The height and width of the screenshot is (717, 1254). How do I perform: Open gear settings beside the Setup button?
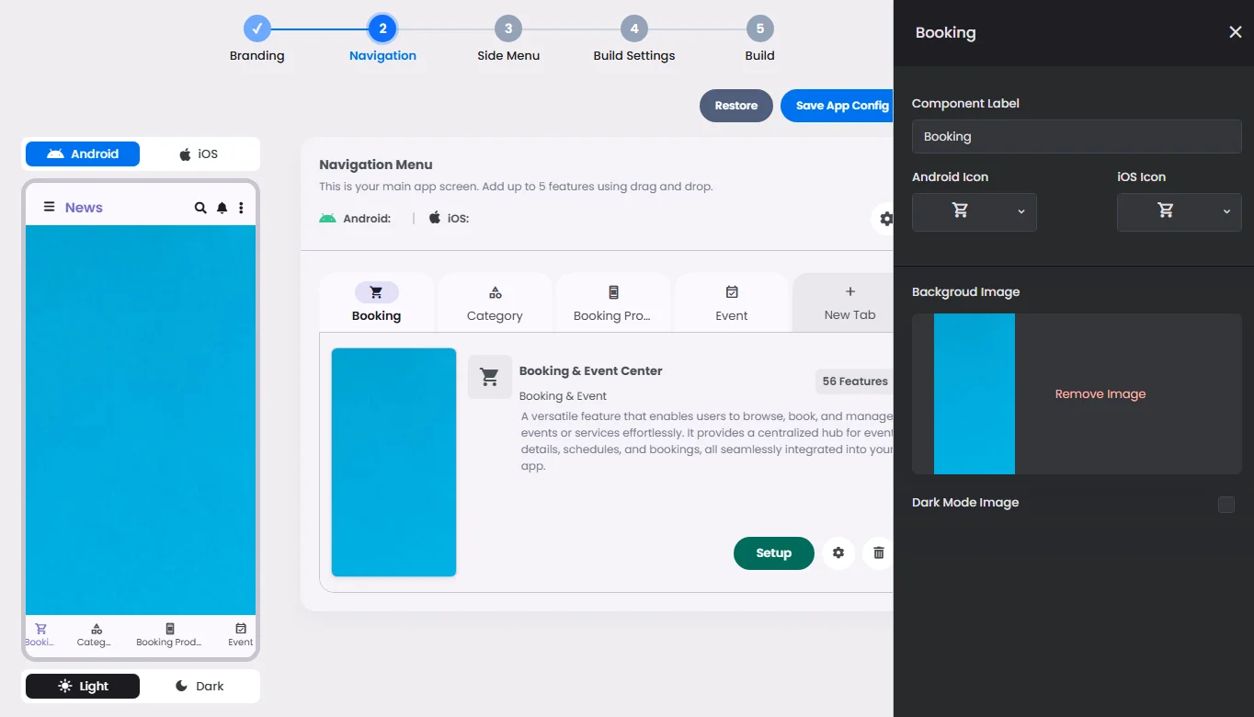[x=838, y=553]
